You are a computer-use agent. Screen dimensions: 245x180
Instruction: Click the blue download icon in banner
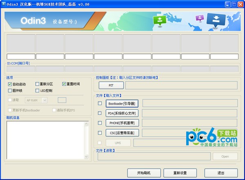pos(216,20)
